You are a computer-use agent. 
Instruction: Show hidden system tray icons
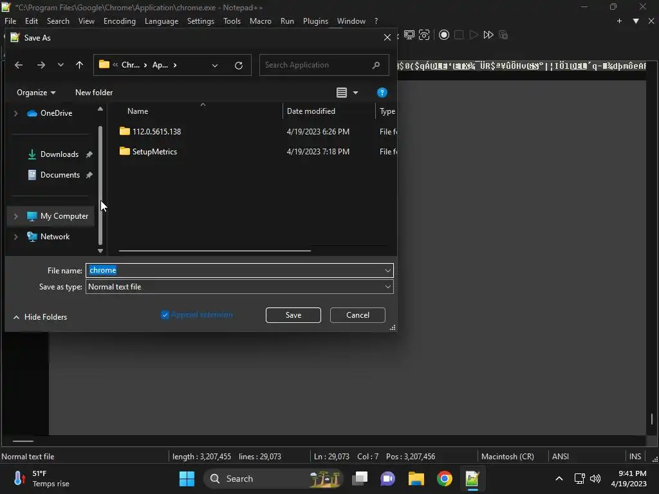point(559,479)
